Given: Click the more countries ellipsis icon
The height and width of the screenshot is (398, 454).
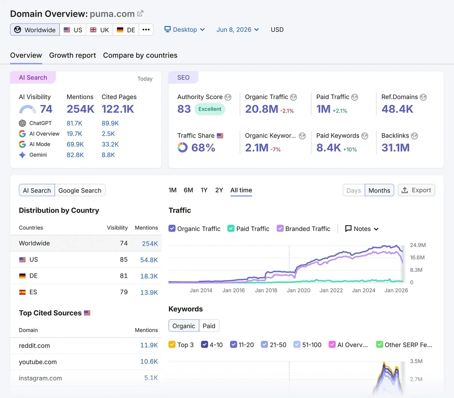Looking at the screenshot, I should (146, 29).
